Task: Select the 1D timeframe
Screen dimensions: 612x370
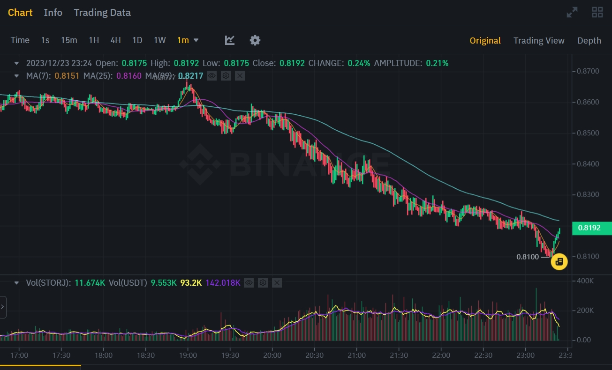Action: (137, 40)
